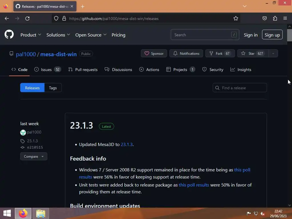Click the muted volume tray icon
The height and width of the screenshot is (219, 292).
point(263,213)
